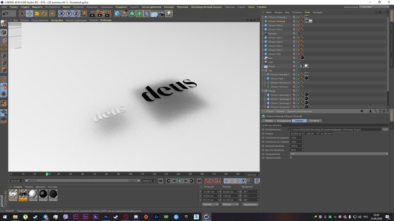
Task: Go to end of timeline
Action: 199,181
